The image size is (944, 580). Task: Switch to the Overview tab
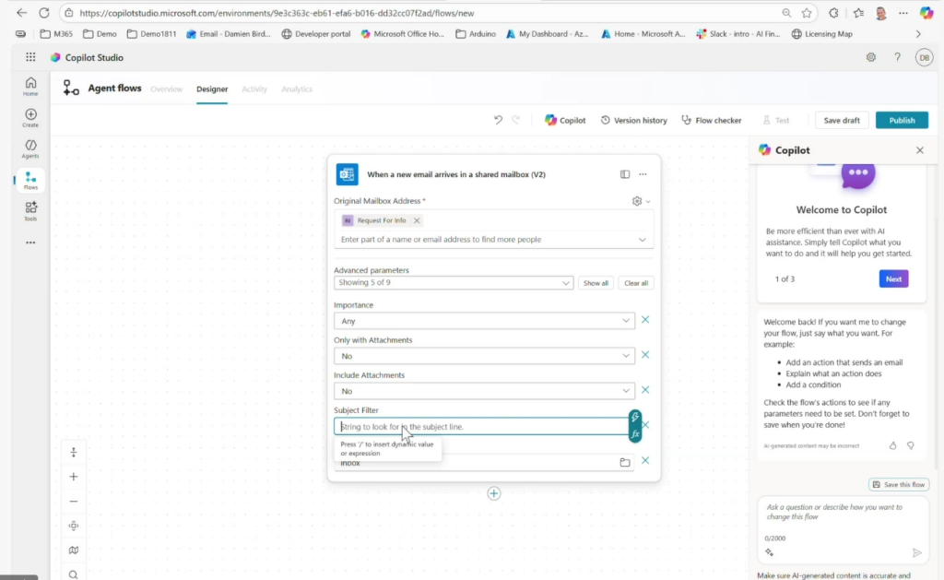coord(166,89)
